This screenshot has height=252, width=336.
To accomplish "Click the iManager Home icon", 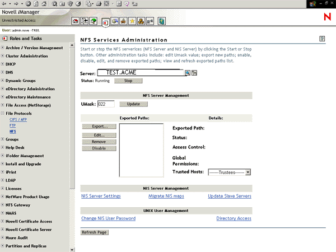I will click(x=76, y=21).
